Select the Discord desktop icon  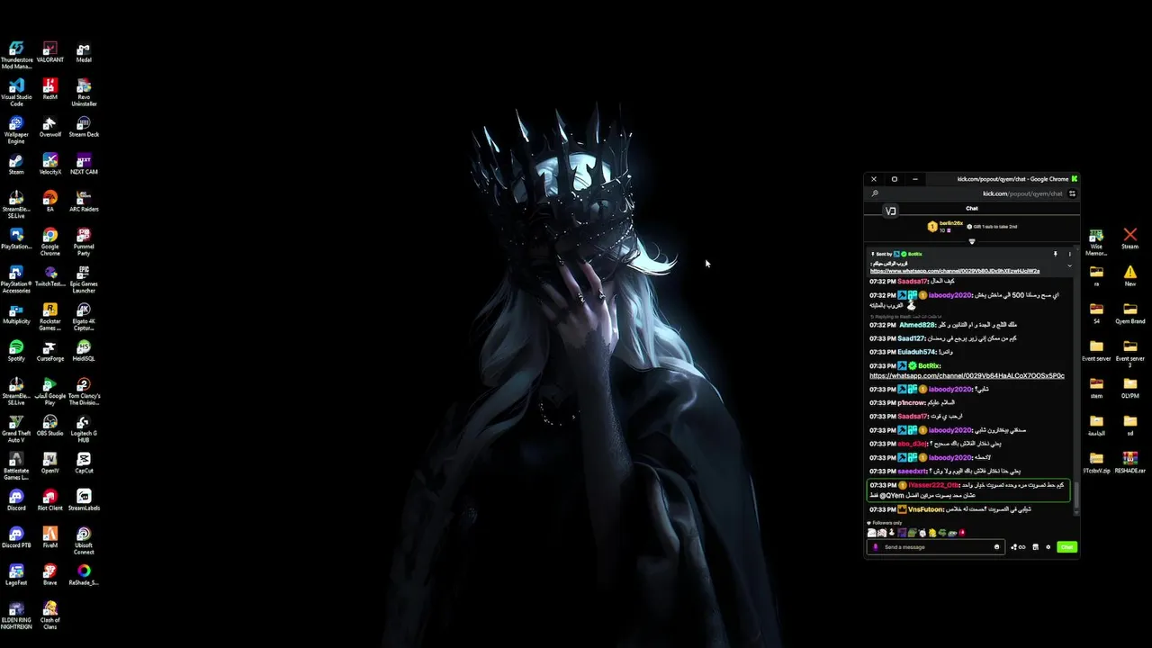pos(16,499)
